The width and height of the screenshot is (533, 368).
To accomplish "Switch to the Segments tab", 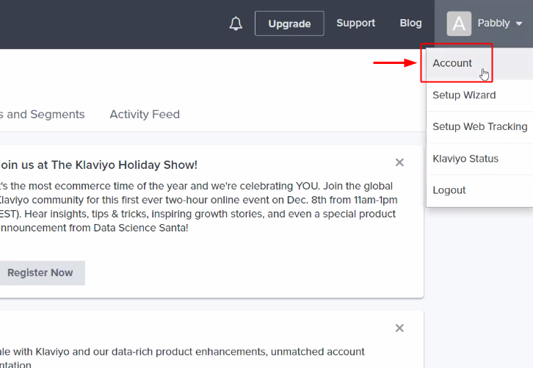I will point(42,115).
